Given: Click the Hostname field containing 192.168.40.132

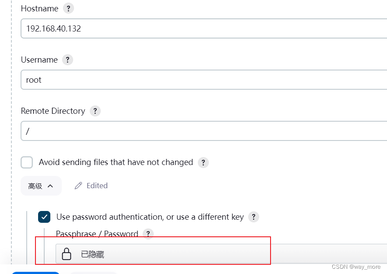Looking at the screenshot, I should [x=204, y=29].
